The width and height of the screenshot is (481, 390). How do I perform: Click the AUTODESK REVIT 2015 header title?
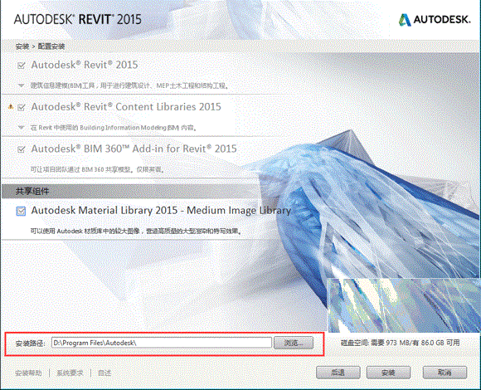point(78,19)
